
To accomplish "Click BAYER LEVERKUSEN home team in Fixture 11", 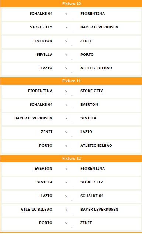I will click(x=33, y=118).
